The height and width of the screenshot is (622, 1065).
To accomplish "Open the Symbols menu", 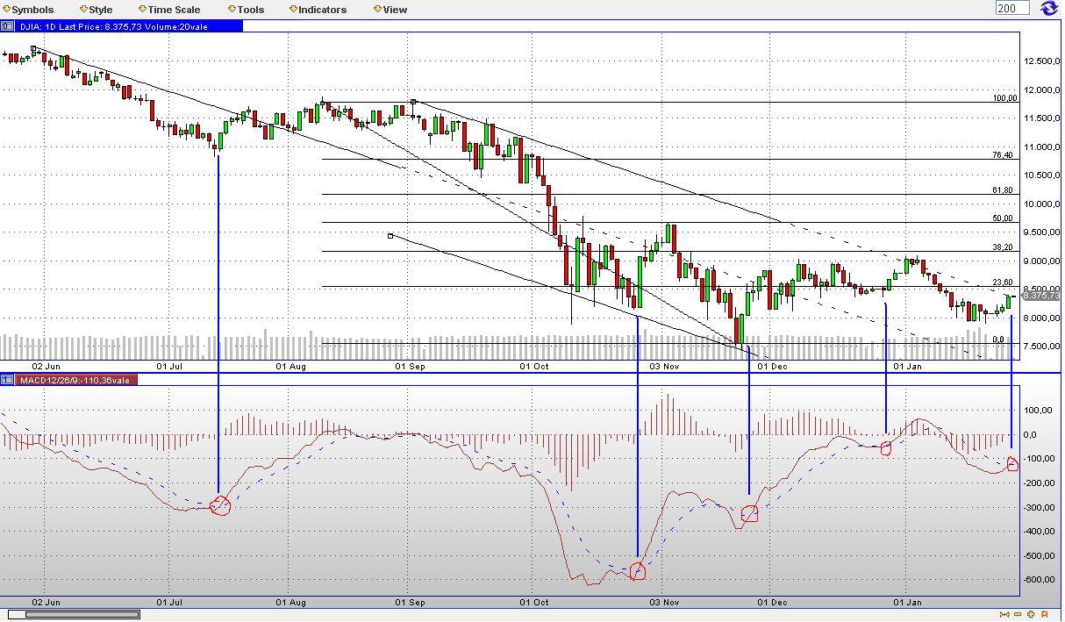I will [x=32, y=9].
